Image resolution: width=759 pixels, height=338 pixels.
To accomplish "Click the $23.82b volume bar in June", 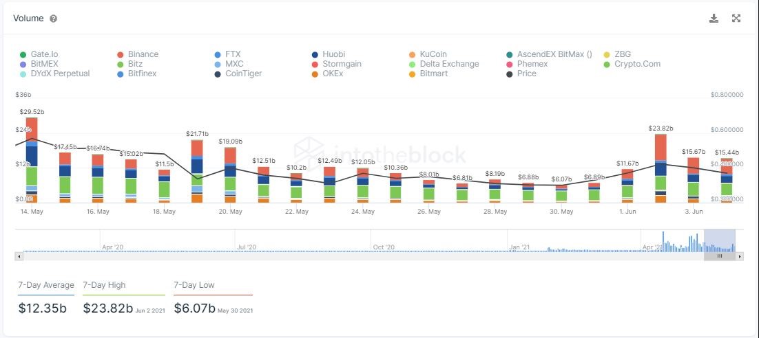I will (x=661, y=168).
